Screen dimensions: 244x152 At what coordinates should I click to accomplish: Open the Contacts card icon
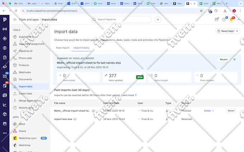5,95
